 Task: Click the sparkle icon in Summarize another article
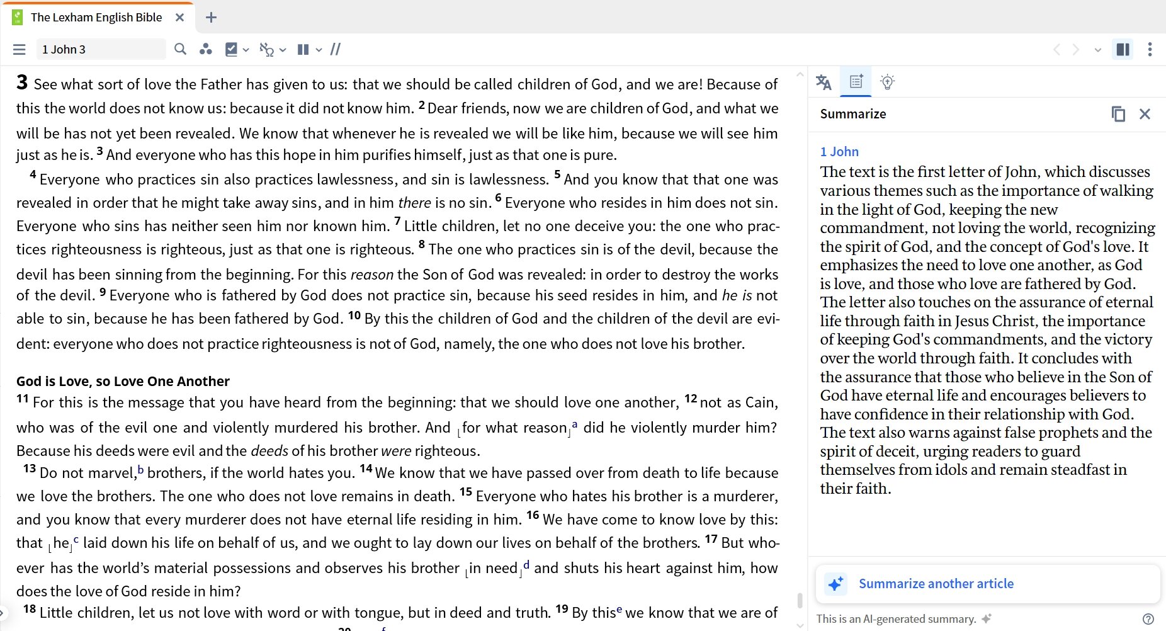835,584
